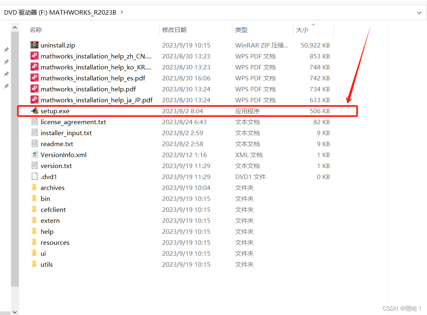Image resolution: width=427 pixels, height=315 pixels.
Task: Select the file name .dvd1
Action: pyautogui.click(x=49, y=177)
